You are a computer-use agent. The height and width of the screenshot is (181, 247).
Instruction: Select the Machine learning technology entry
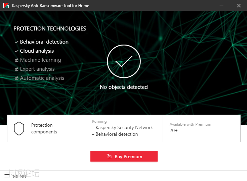tap(40, 60)
